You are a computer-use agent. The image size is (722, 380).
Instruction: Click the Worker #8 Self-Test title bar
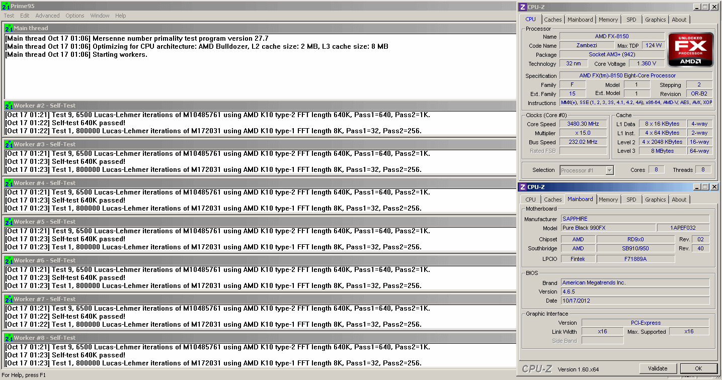[x=260, y=338]
